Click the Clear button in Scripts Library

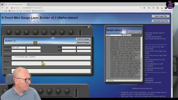129,35
